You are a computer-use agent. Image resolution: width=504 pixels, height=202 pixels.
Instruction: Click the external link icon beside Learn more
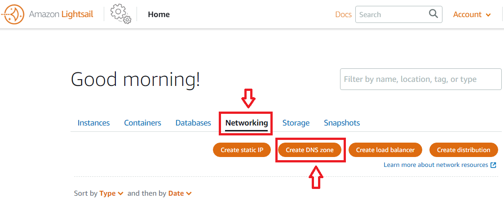point(494,165)
